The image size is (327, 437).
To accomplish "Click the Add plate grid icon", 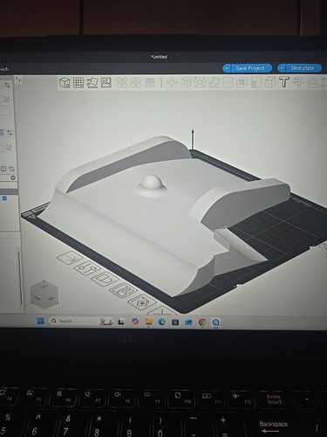I will coord(78,83).
